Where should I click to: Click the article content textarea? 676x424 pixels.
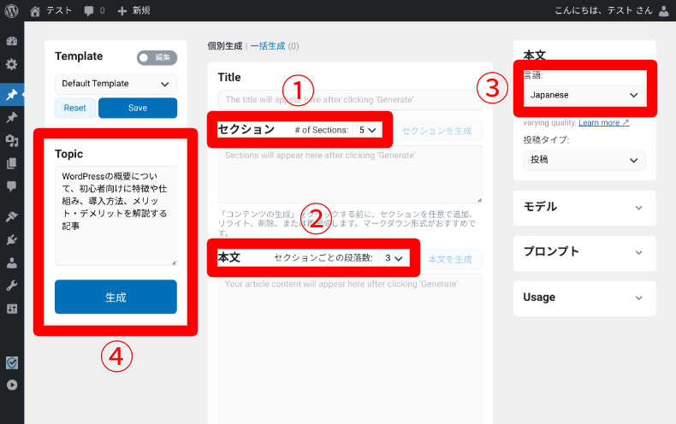[x=351, y=349]
